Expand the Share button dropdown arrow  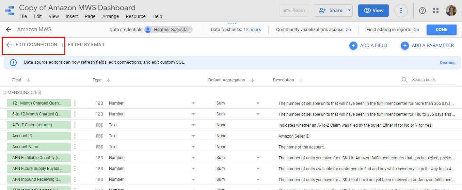(349, 11)
